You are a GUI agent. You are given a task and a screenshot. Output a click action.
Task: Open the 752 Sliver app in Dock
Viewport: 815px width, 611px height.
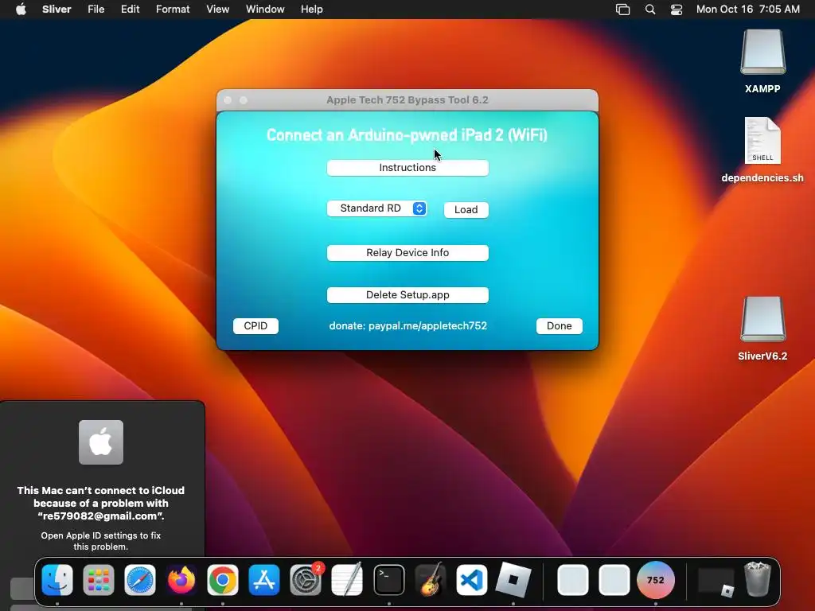[x=656, y=580]
